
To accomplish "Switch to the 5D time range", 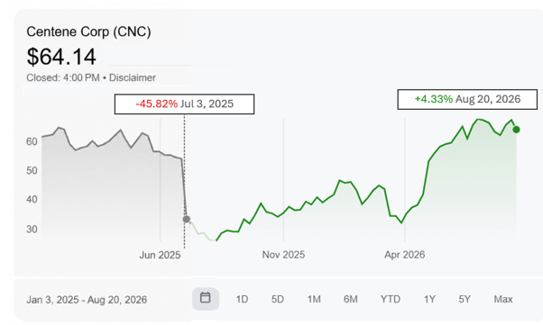I will [278, 299].
